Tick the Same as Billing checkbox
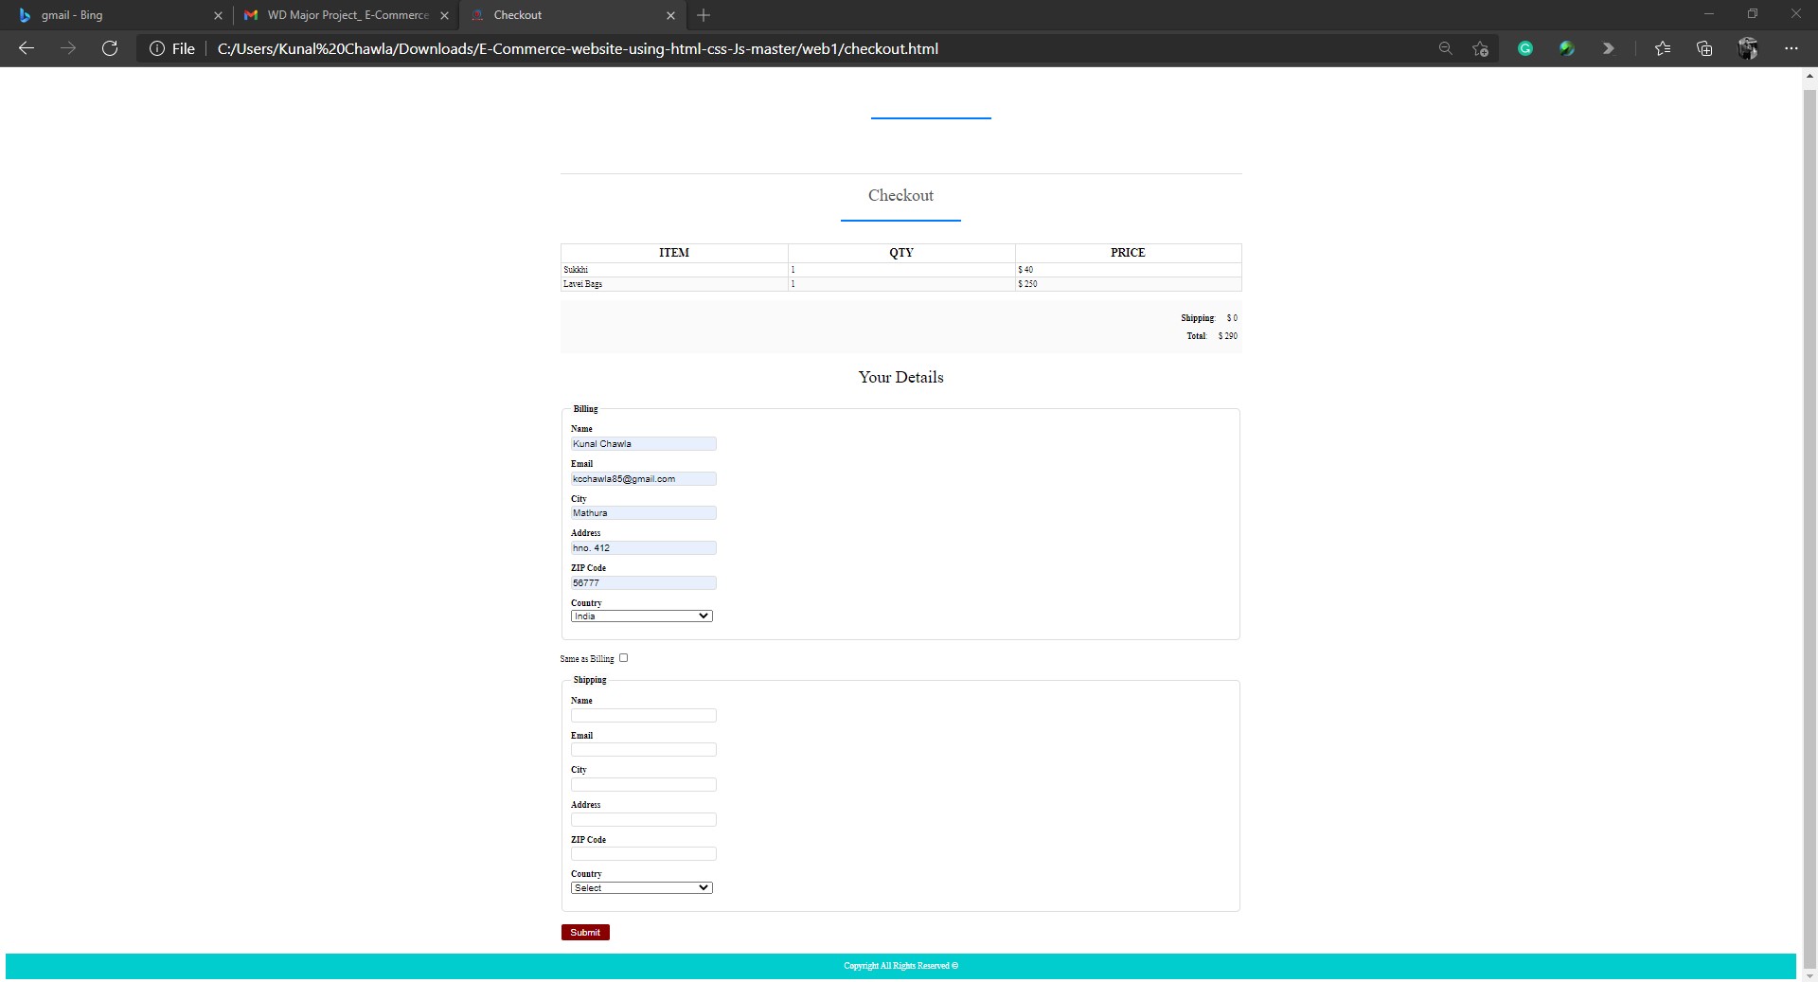Image resolution: width=1818 pixels, height=982 pixels. coord(623,658)
